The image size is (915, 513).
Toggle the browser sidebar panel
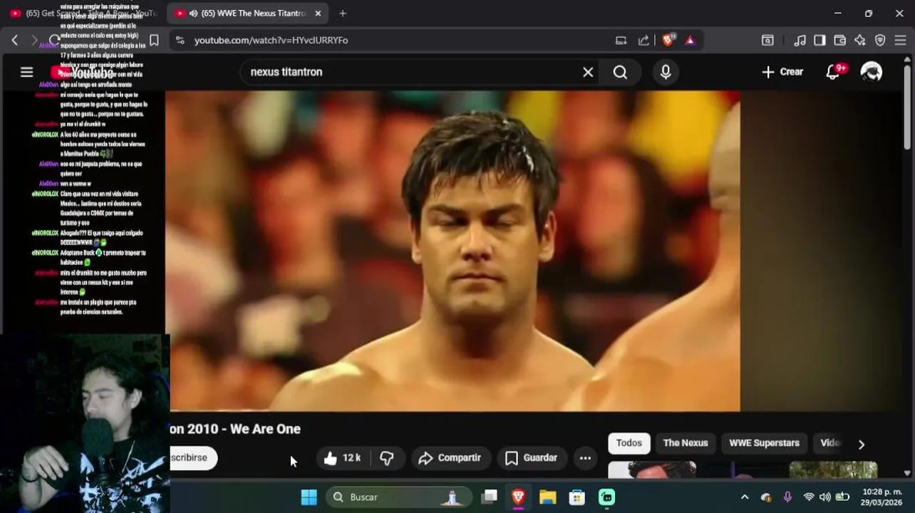[820, 41]
